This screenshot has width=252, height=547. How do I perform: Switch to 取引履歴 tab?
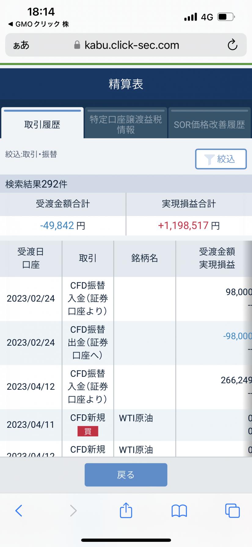(42, 124)
